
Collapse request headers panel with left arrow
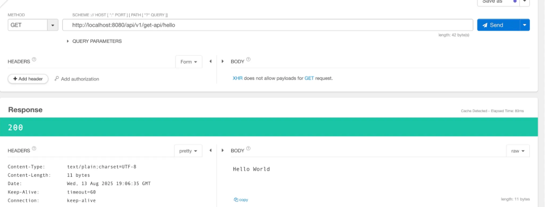[210, 62]
